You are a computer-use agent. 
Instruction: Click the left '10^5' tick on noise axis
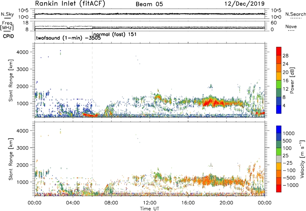(x=23, y=10)
